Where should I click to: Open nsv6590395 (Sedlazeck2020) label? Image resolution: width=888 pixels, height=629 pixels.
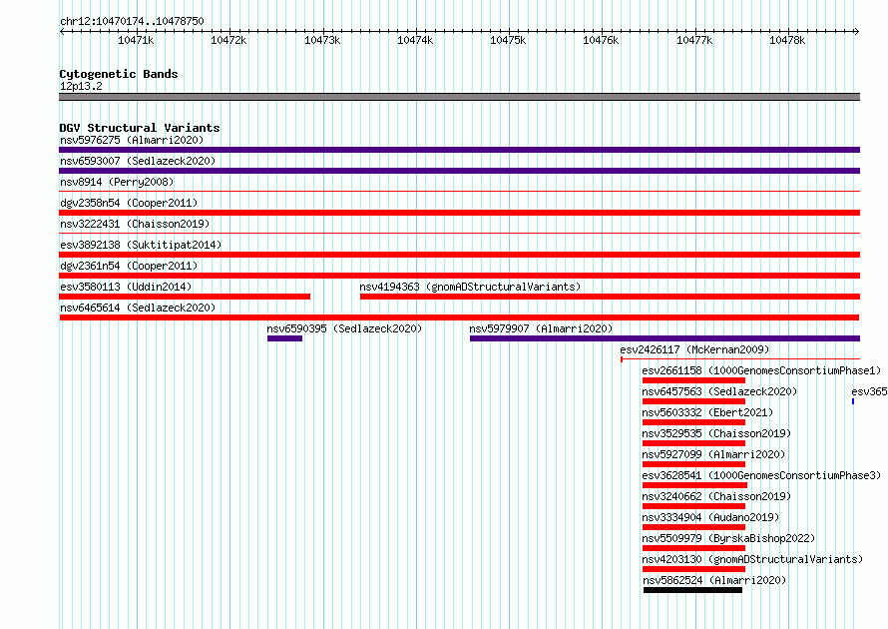[344, 328]
